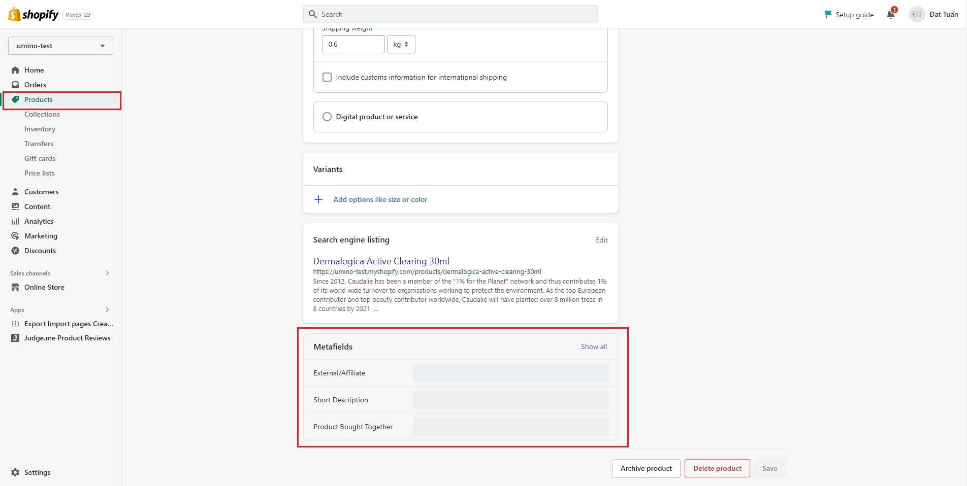967x486 pixels.
Task: Enable customs information for international shipping
Action: pos(327,77)
